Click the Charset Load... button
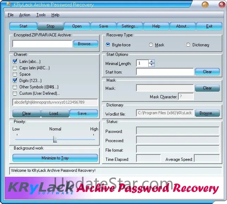The height and width of the screenshot is (204, 227). coord(55,113)
